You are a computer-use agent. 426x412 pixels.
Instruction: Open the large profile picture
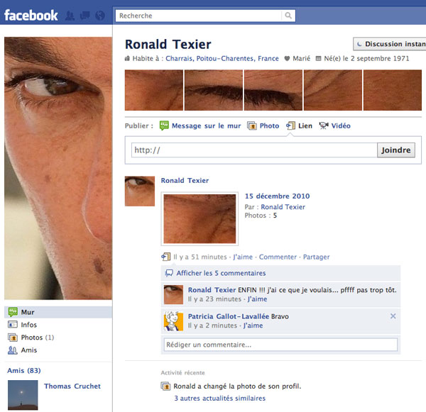[x=58, y=168]
